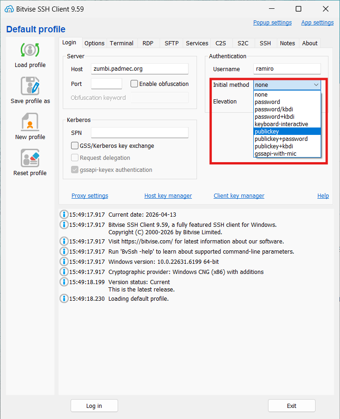The image size is (340, 419).
Task: Switch to the SFTP tab
Action: (172, 43)
